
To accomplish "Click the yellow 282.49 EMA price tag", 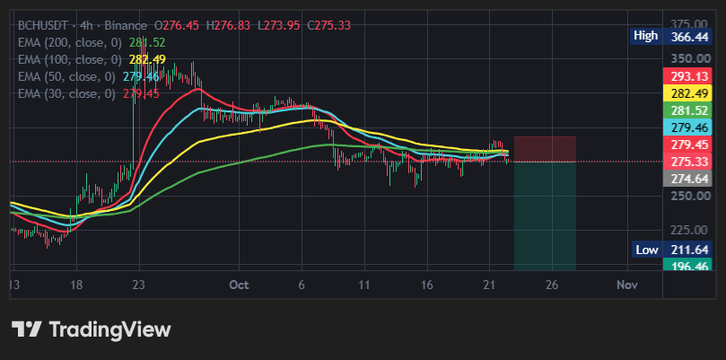I will point(687,93).
